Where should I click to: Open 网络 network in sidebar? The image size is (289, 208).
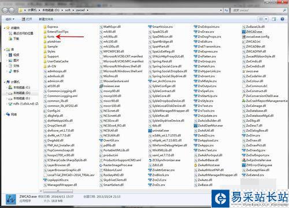coord(11,114)
